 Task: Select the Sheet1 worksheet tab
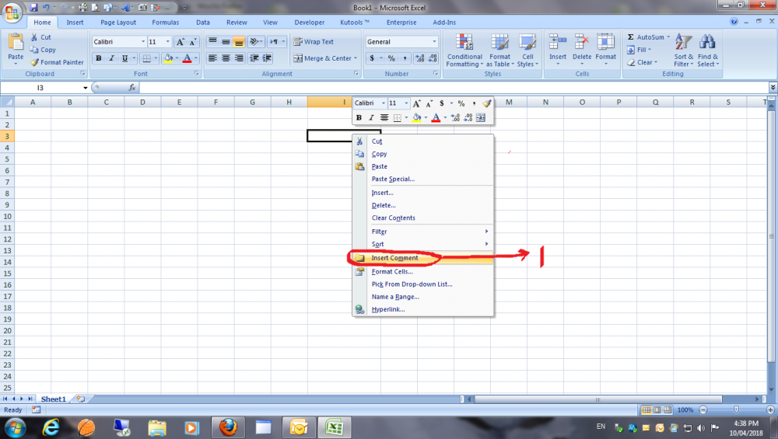coord(53,399)
